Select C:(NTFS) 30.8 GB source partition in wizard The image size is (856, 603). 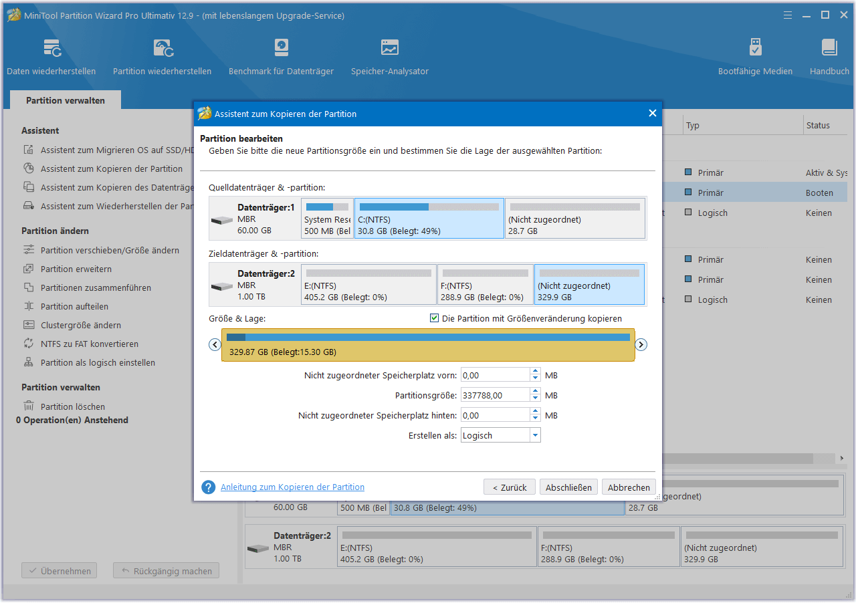coord(429,219)
